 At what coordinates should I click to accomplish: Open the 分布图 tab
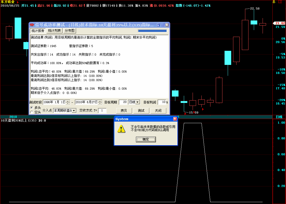pos(69,31)
